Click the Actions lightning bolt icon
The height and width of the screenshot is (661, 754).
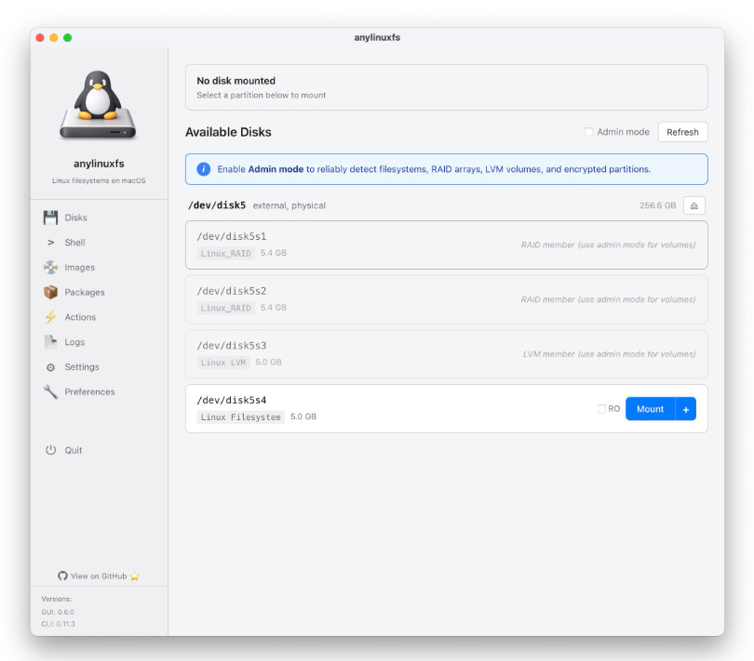click(x=50, y=317)
